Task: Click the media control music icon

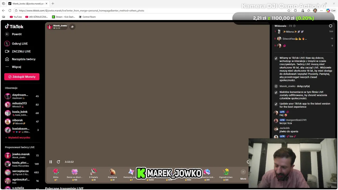Action: [x=302, y=11]
